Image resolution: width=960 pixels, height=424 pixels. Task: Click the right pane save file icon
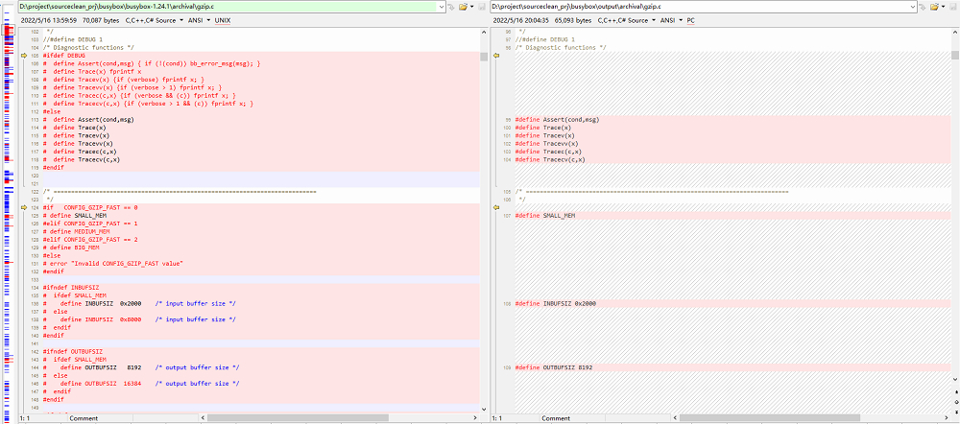click(952, 7)
